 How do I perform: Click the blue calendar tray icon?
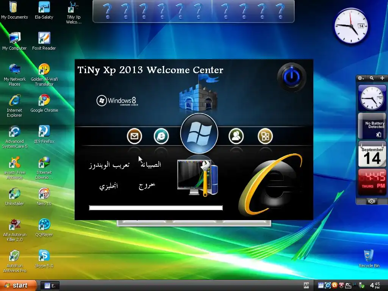(321, 286)
